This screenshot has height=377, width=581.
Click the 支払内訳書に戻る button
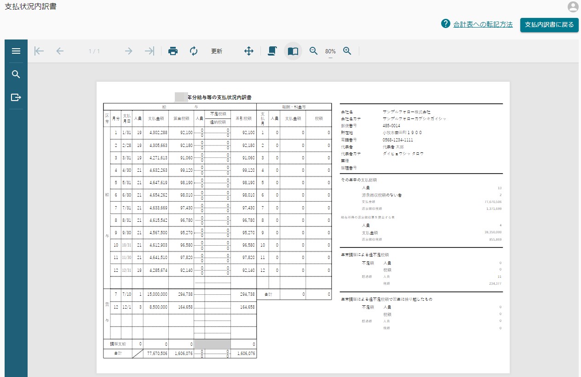point(549,25)
